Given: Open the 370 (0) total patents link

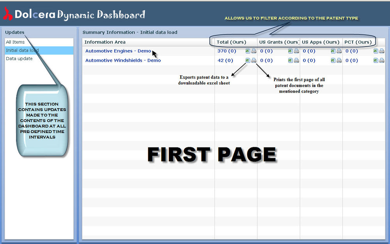Looking at the screenshot, I should 225,51.
